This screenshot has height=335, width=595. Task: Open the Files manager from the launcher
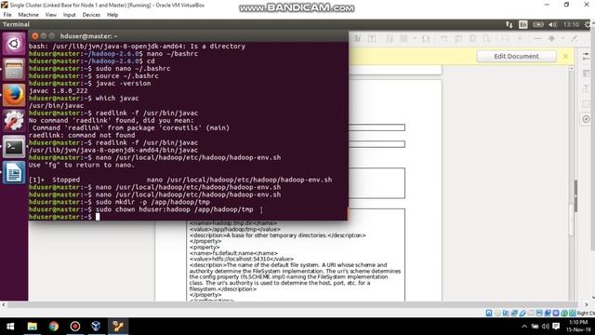pos(14,70)
